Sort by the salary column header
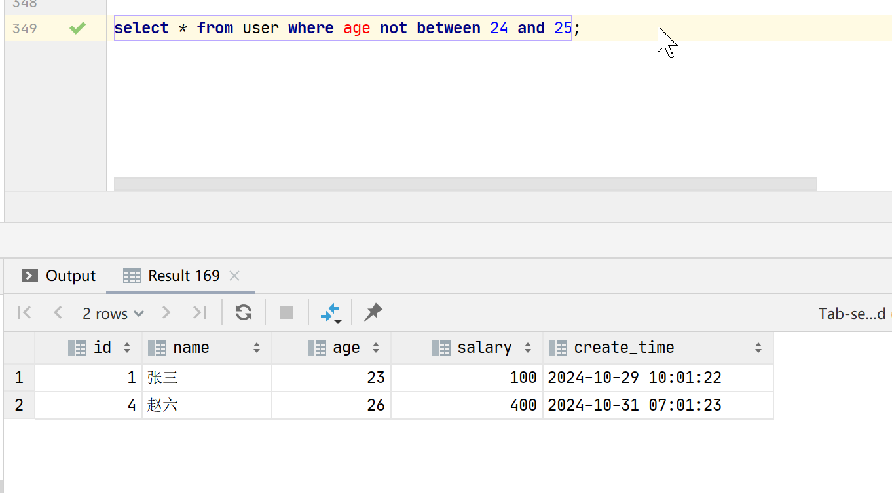 point(467,348)
